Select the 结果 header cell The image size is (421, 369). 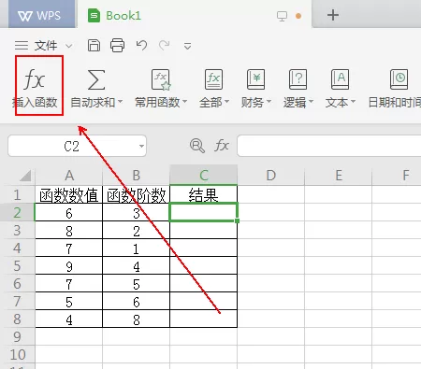[x=204, y=194]
